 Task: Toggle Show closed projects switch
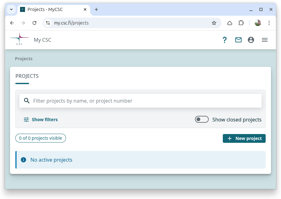coord(202,119)
